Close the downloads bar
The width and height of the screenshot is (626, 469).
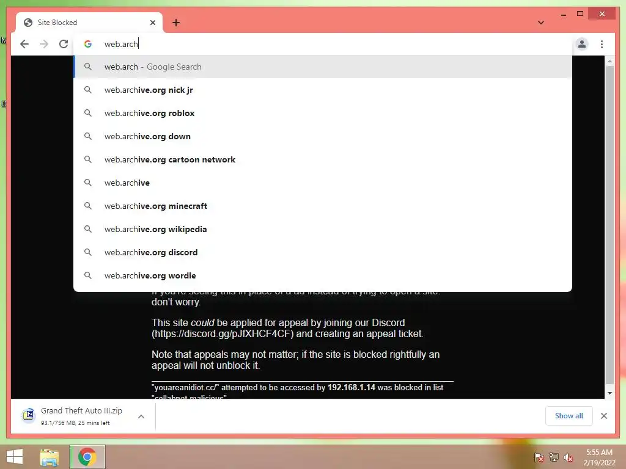click(603, 416)
